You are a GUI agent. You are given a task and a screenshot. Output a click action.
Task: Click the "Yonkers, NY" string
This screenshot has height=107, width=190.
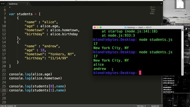(x=61, y=54)
